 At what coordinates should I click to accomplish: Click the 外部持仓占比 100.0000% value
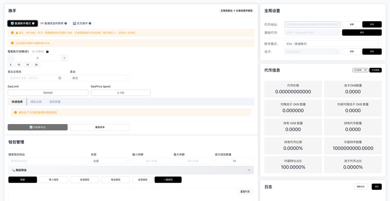click(x=293, y=167)
